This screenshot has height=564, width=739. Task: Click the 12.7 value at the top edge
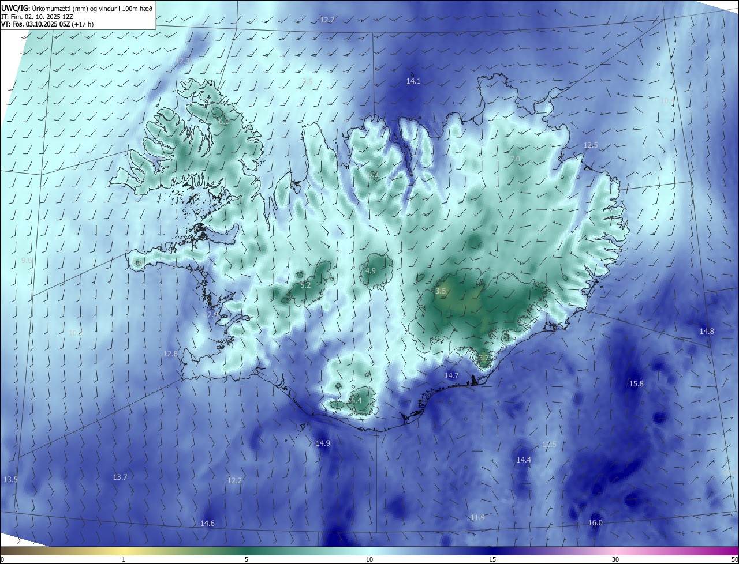(327, 20)
